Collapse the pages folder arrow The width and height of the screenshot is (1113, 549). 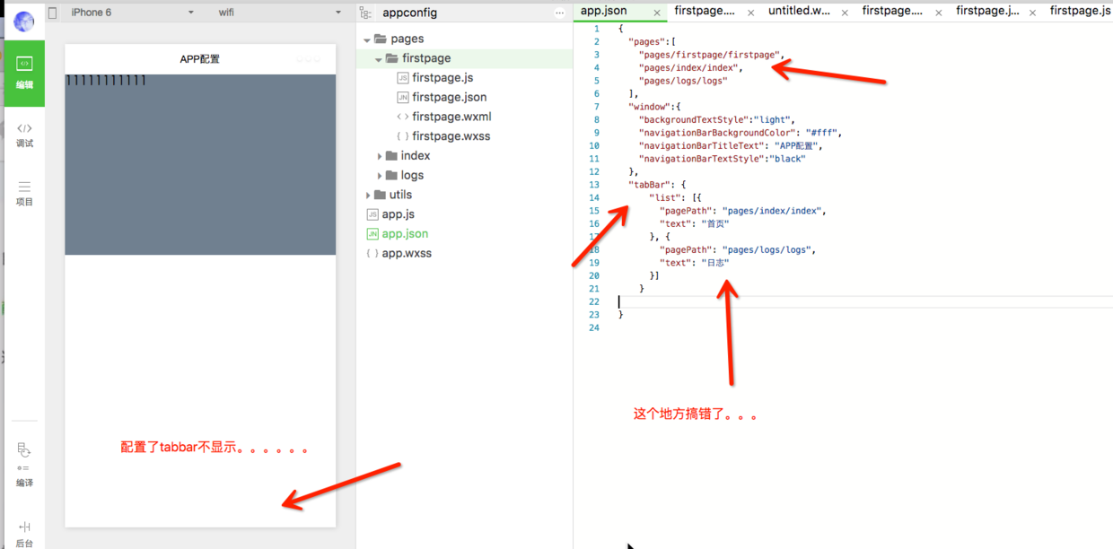[x=366, y=39]
